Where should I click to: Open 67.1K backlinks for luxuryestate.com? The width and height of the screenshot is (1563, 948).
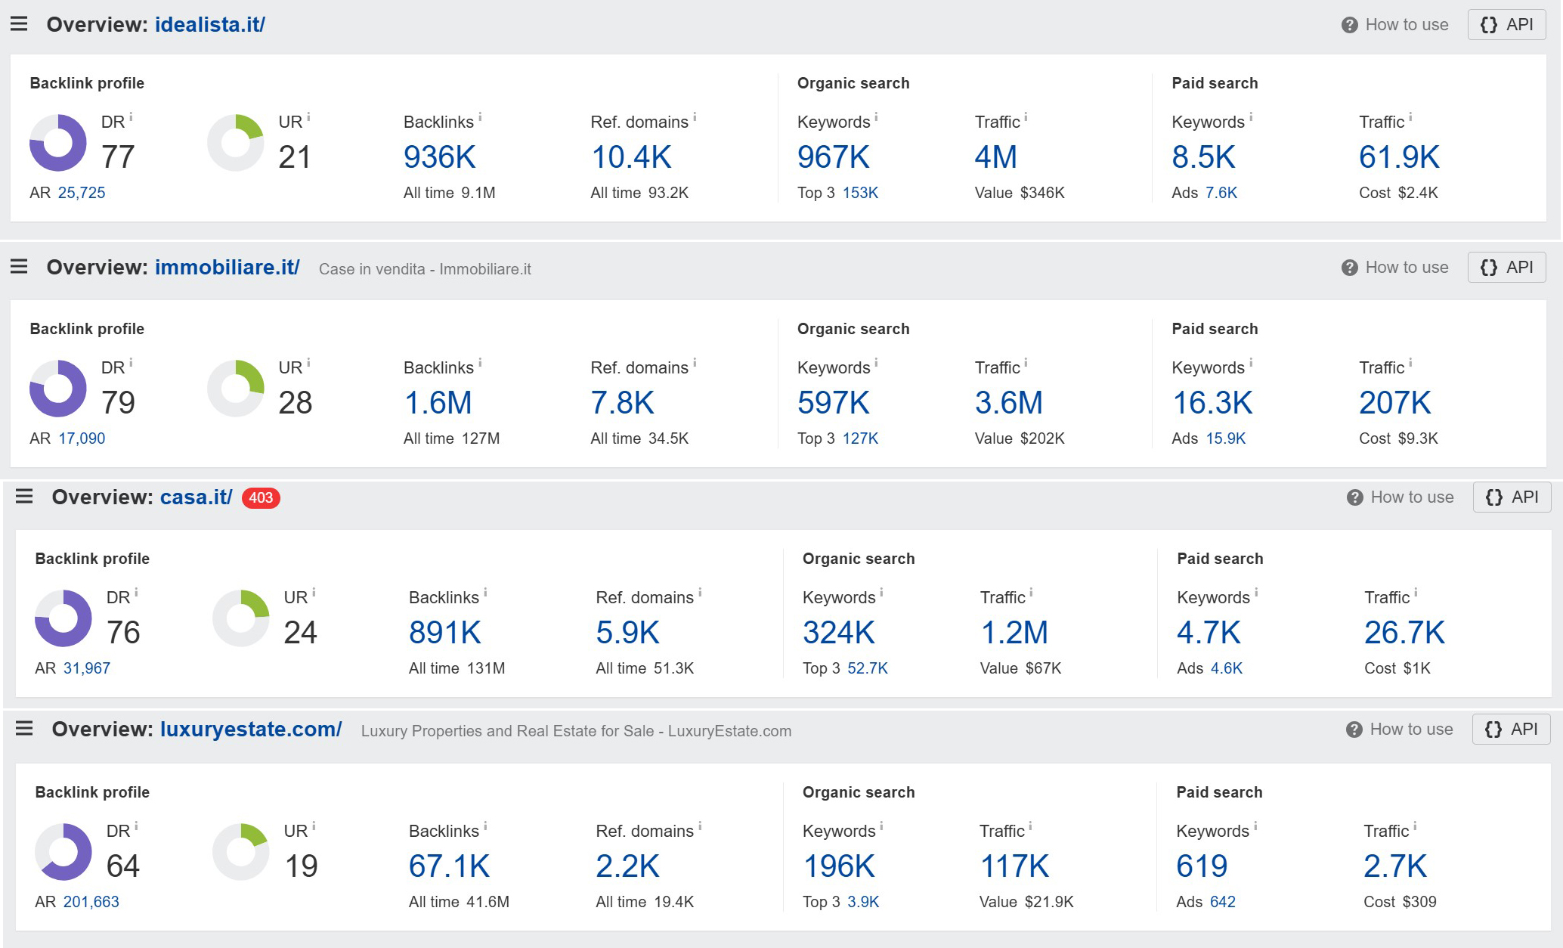coord(450,866)
